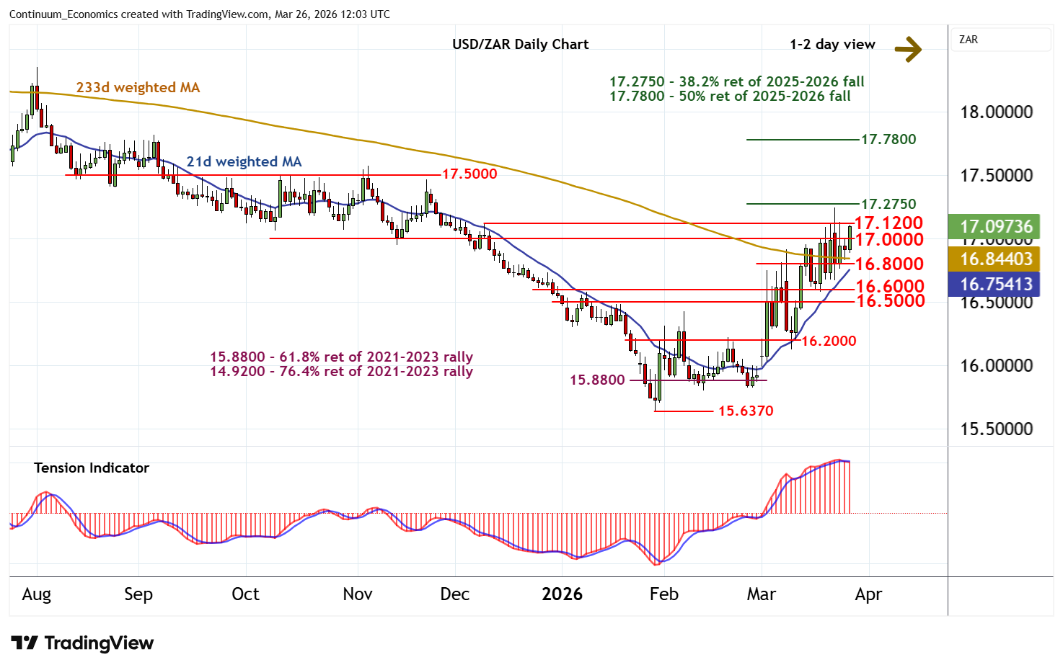The image size is (1063, 670).
Task: Click the 17.2750 retracement level label
Action: pos(888,204)
